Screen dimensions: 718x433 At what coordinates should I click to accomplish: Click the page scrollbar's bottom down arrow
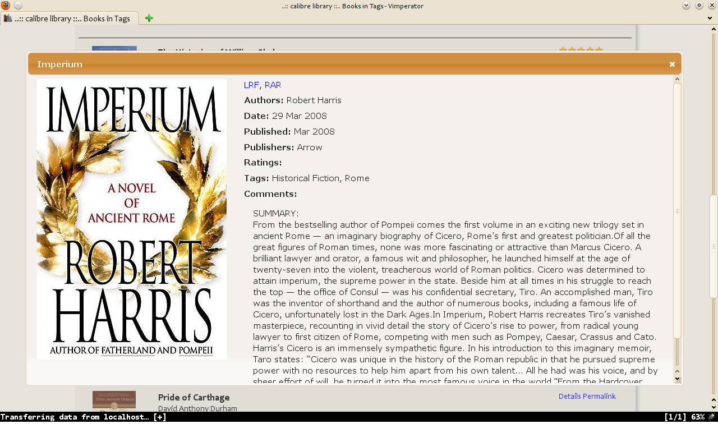click(714, 407)
